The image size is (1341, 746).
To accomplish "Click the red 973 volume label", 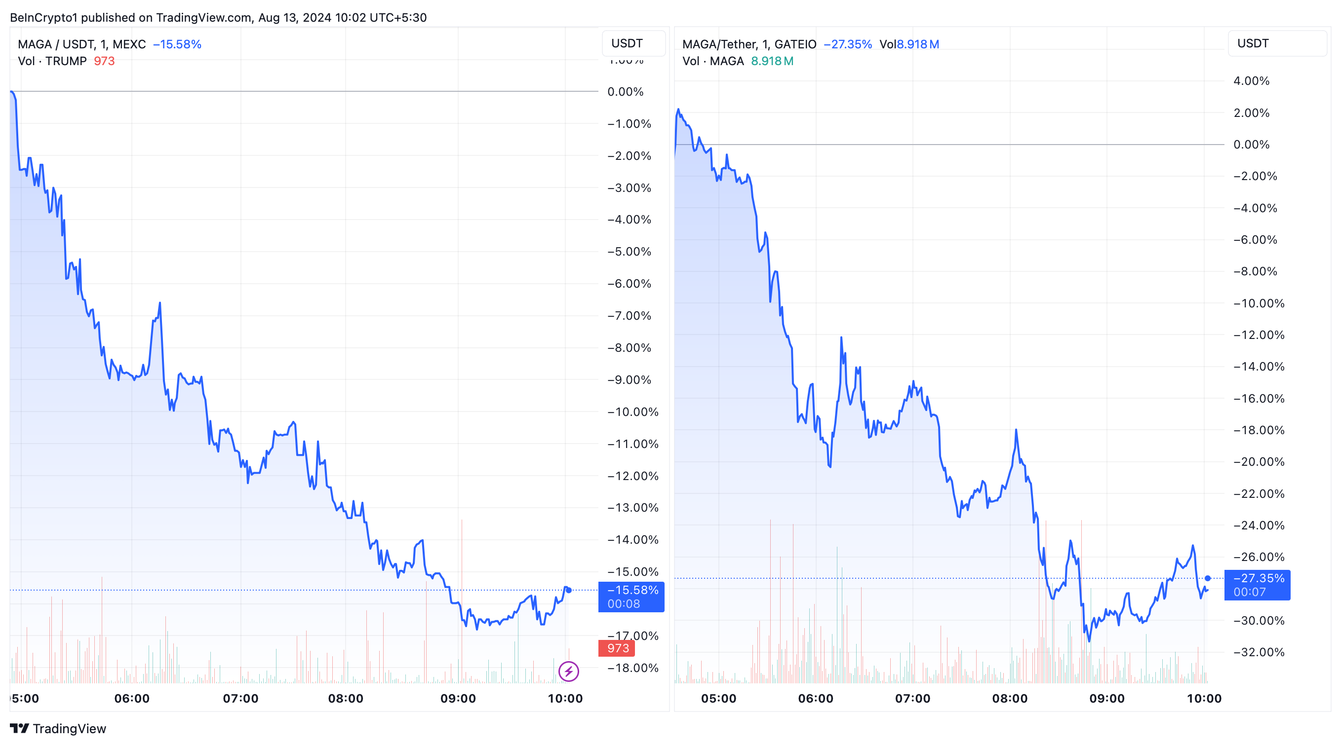I will (x=617, y=648).
